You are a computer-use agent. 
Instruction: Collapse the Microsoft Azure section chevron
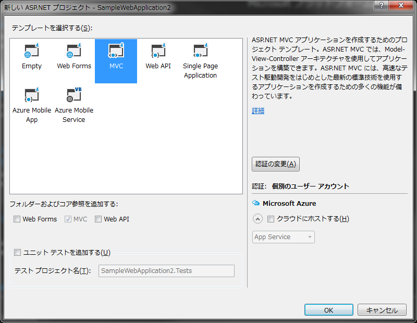coord(257,219)
